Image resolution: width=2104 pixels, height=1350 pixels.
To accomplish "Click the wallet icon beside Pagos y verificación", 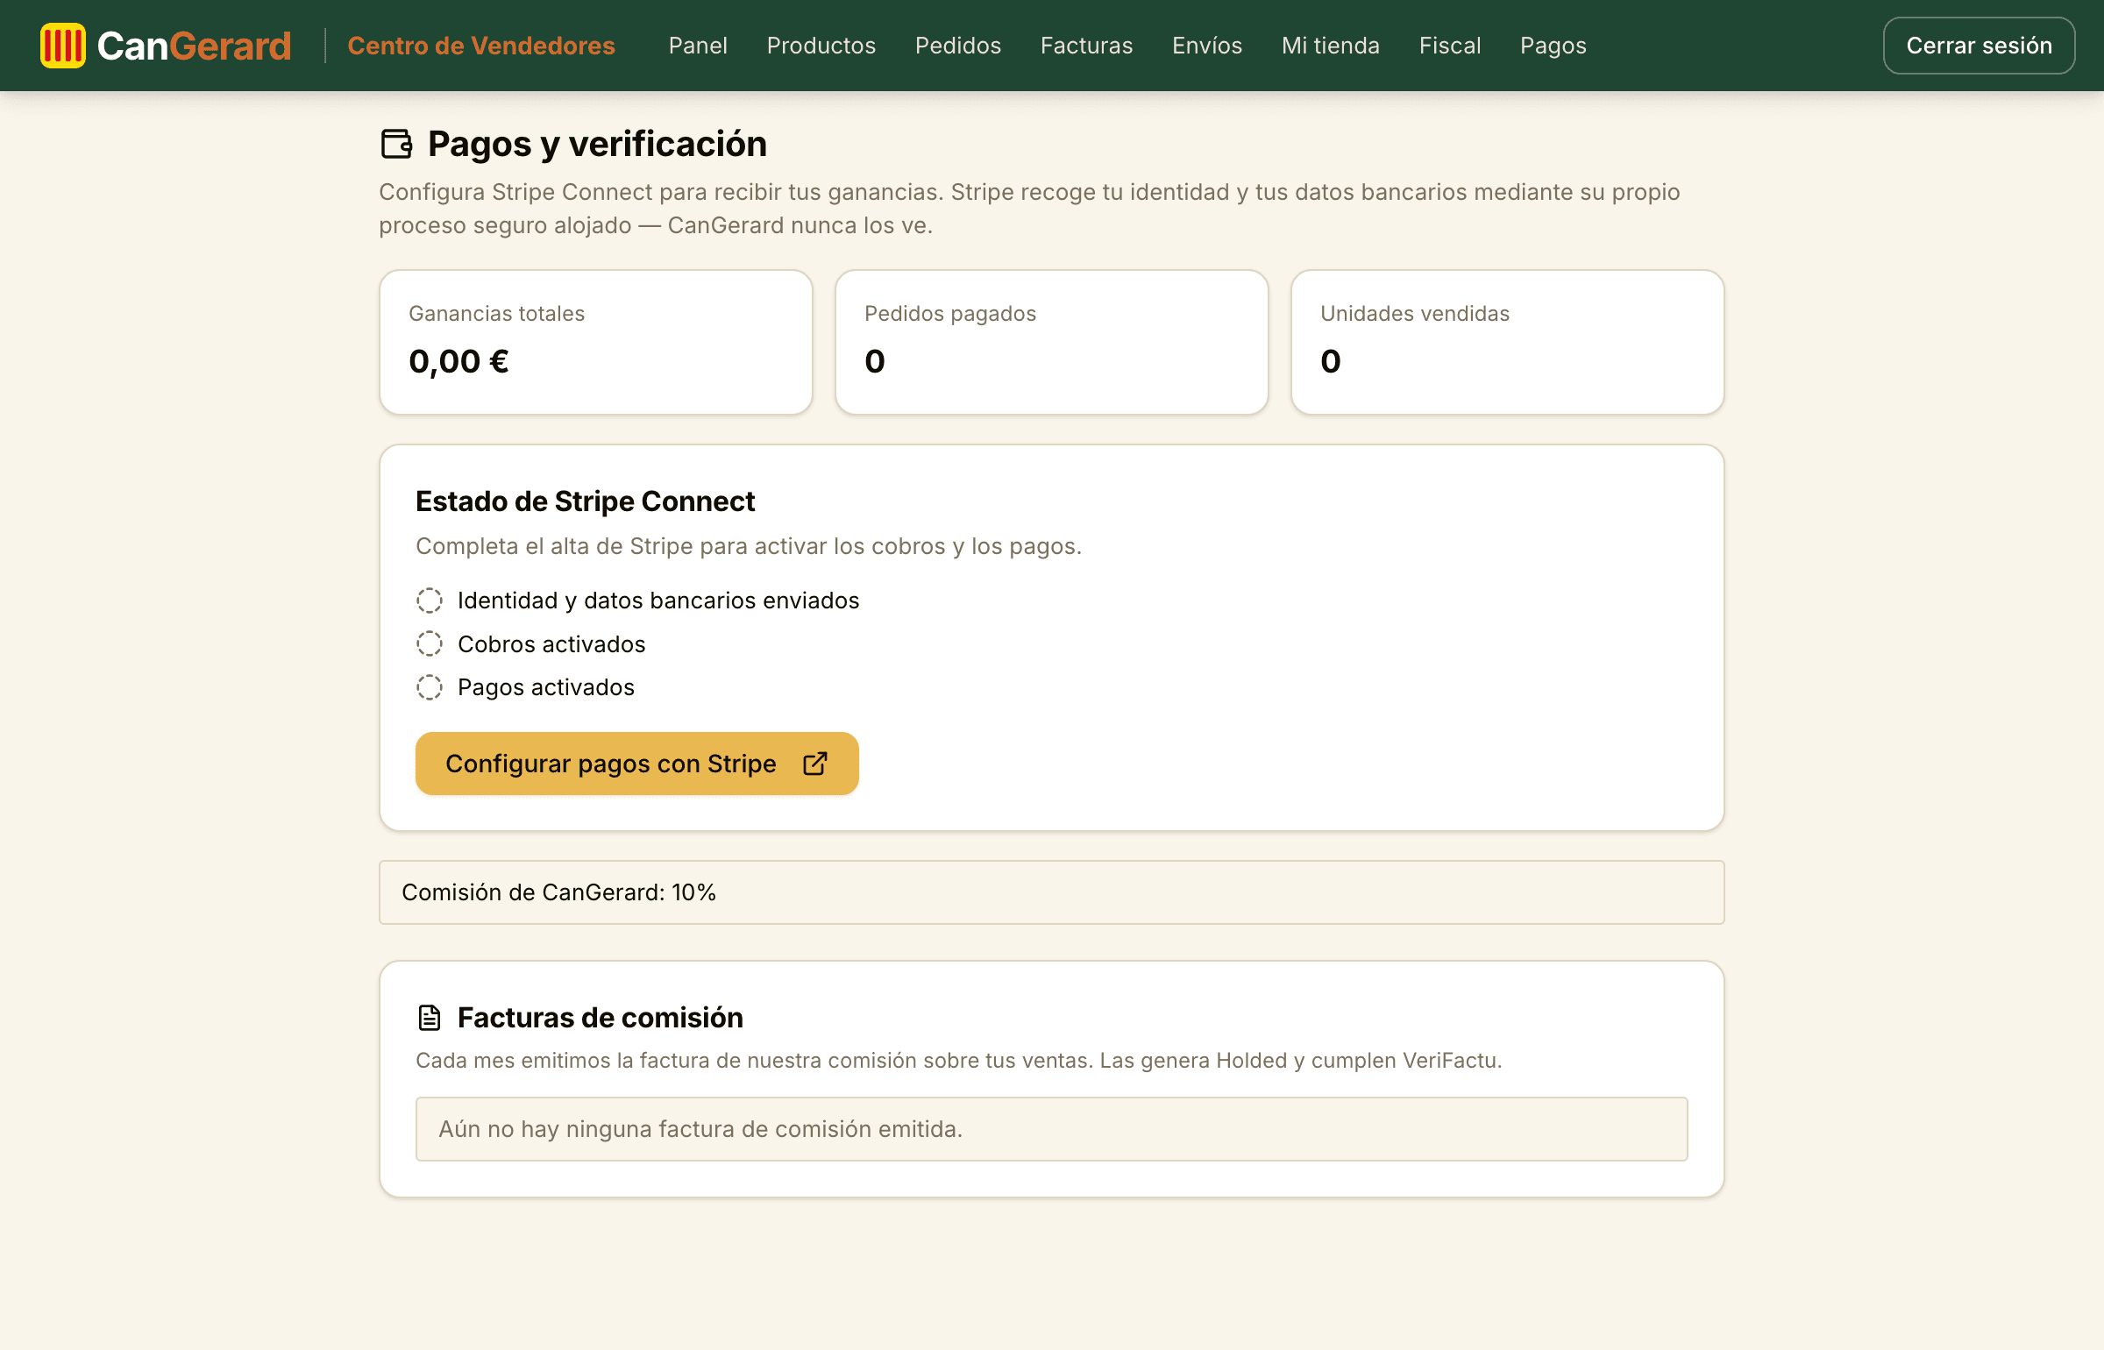I will pyautogui.click(x=397, y=144).
